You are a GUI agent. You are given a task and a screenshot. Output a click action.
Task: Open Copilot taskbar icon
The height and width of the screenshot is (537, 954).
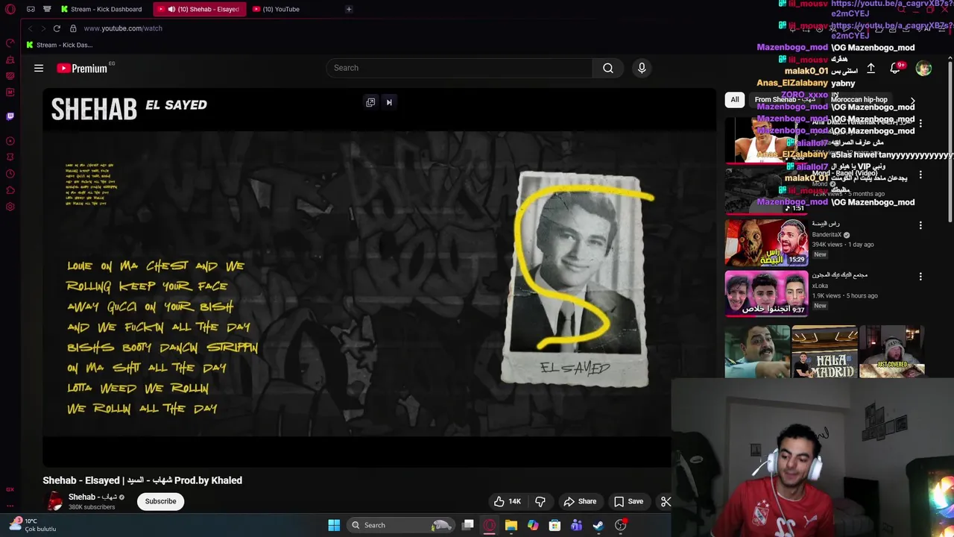[533, 525]
